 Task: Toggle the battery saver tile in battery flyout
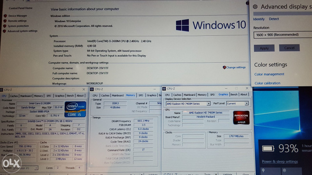(x=270, y=171)
